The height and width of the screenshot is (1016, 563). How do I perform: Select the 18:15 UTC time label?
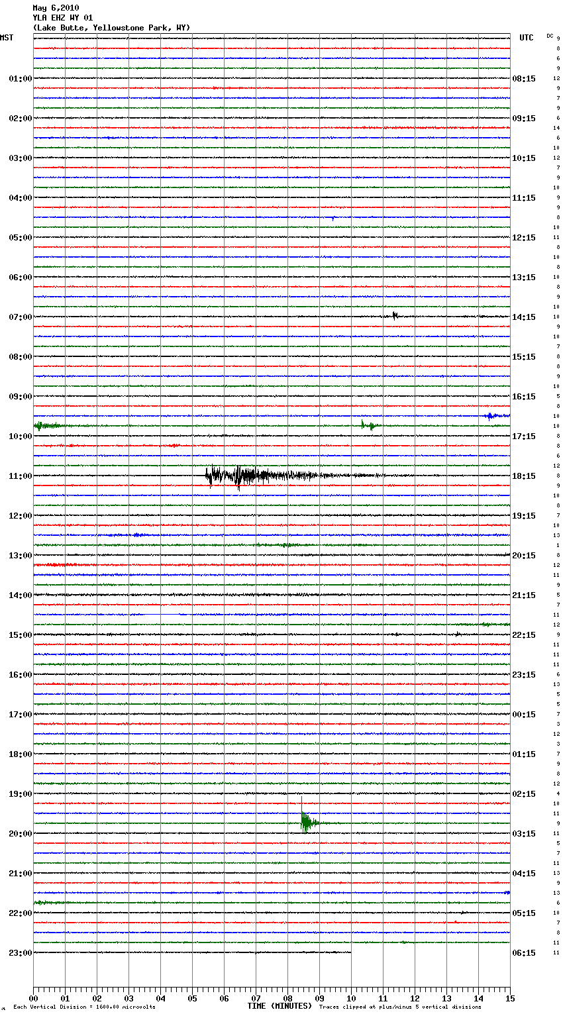point(524,476)
